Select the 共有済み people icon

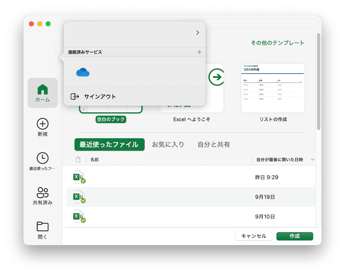pyautogui.click(x=42, y=192)
